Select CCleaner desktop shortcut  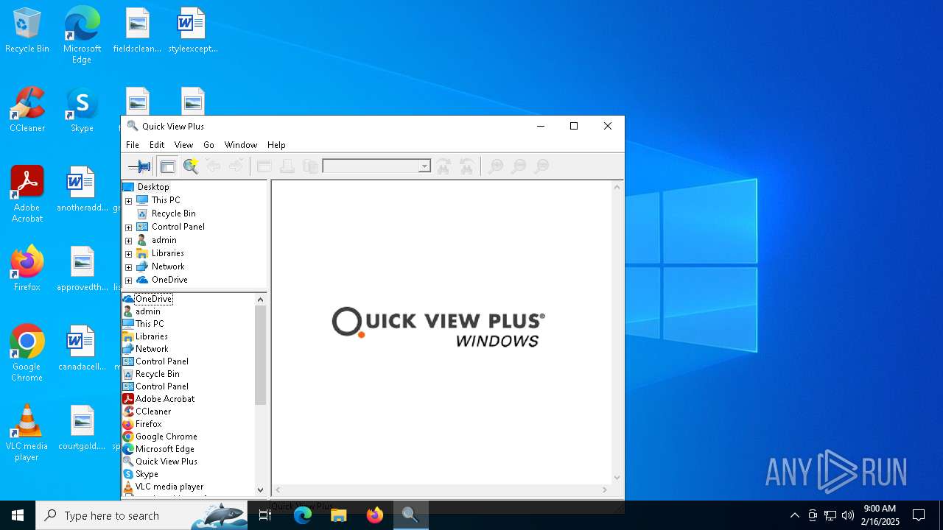[27, 110]
